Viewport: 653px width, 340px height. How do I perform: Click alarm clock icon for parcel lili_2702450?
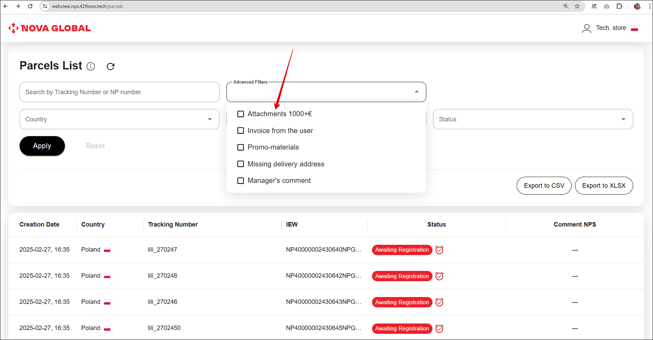439,329
